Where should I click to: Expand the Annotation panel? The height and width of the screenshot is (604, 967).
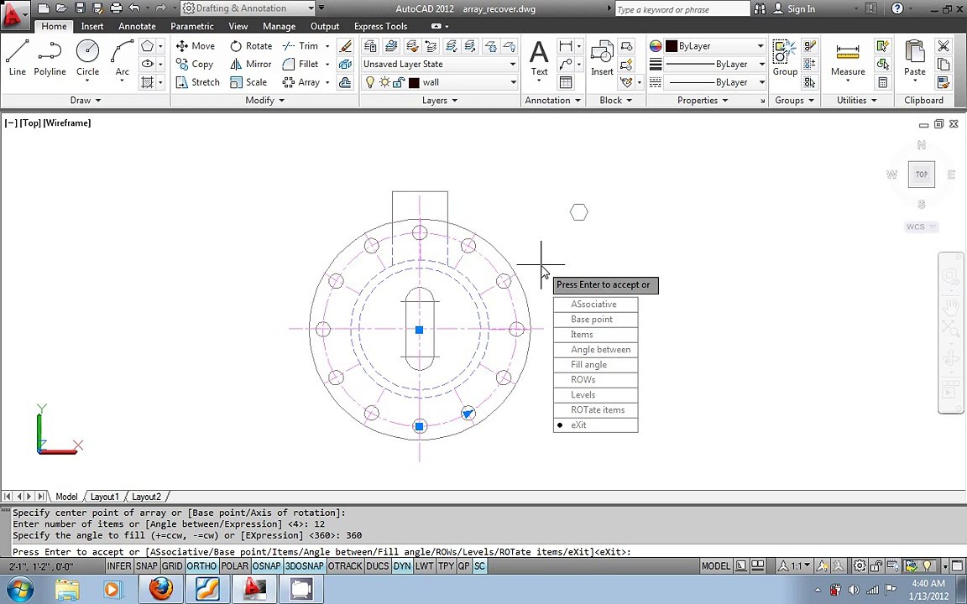552,101
